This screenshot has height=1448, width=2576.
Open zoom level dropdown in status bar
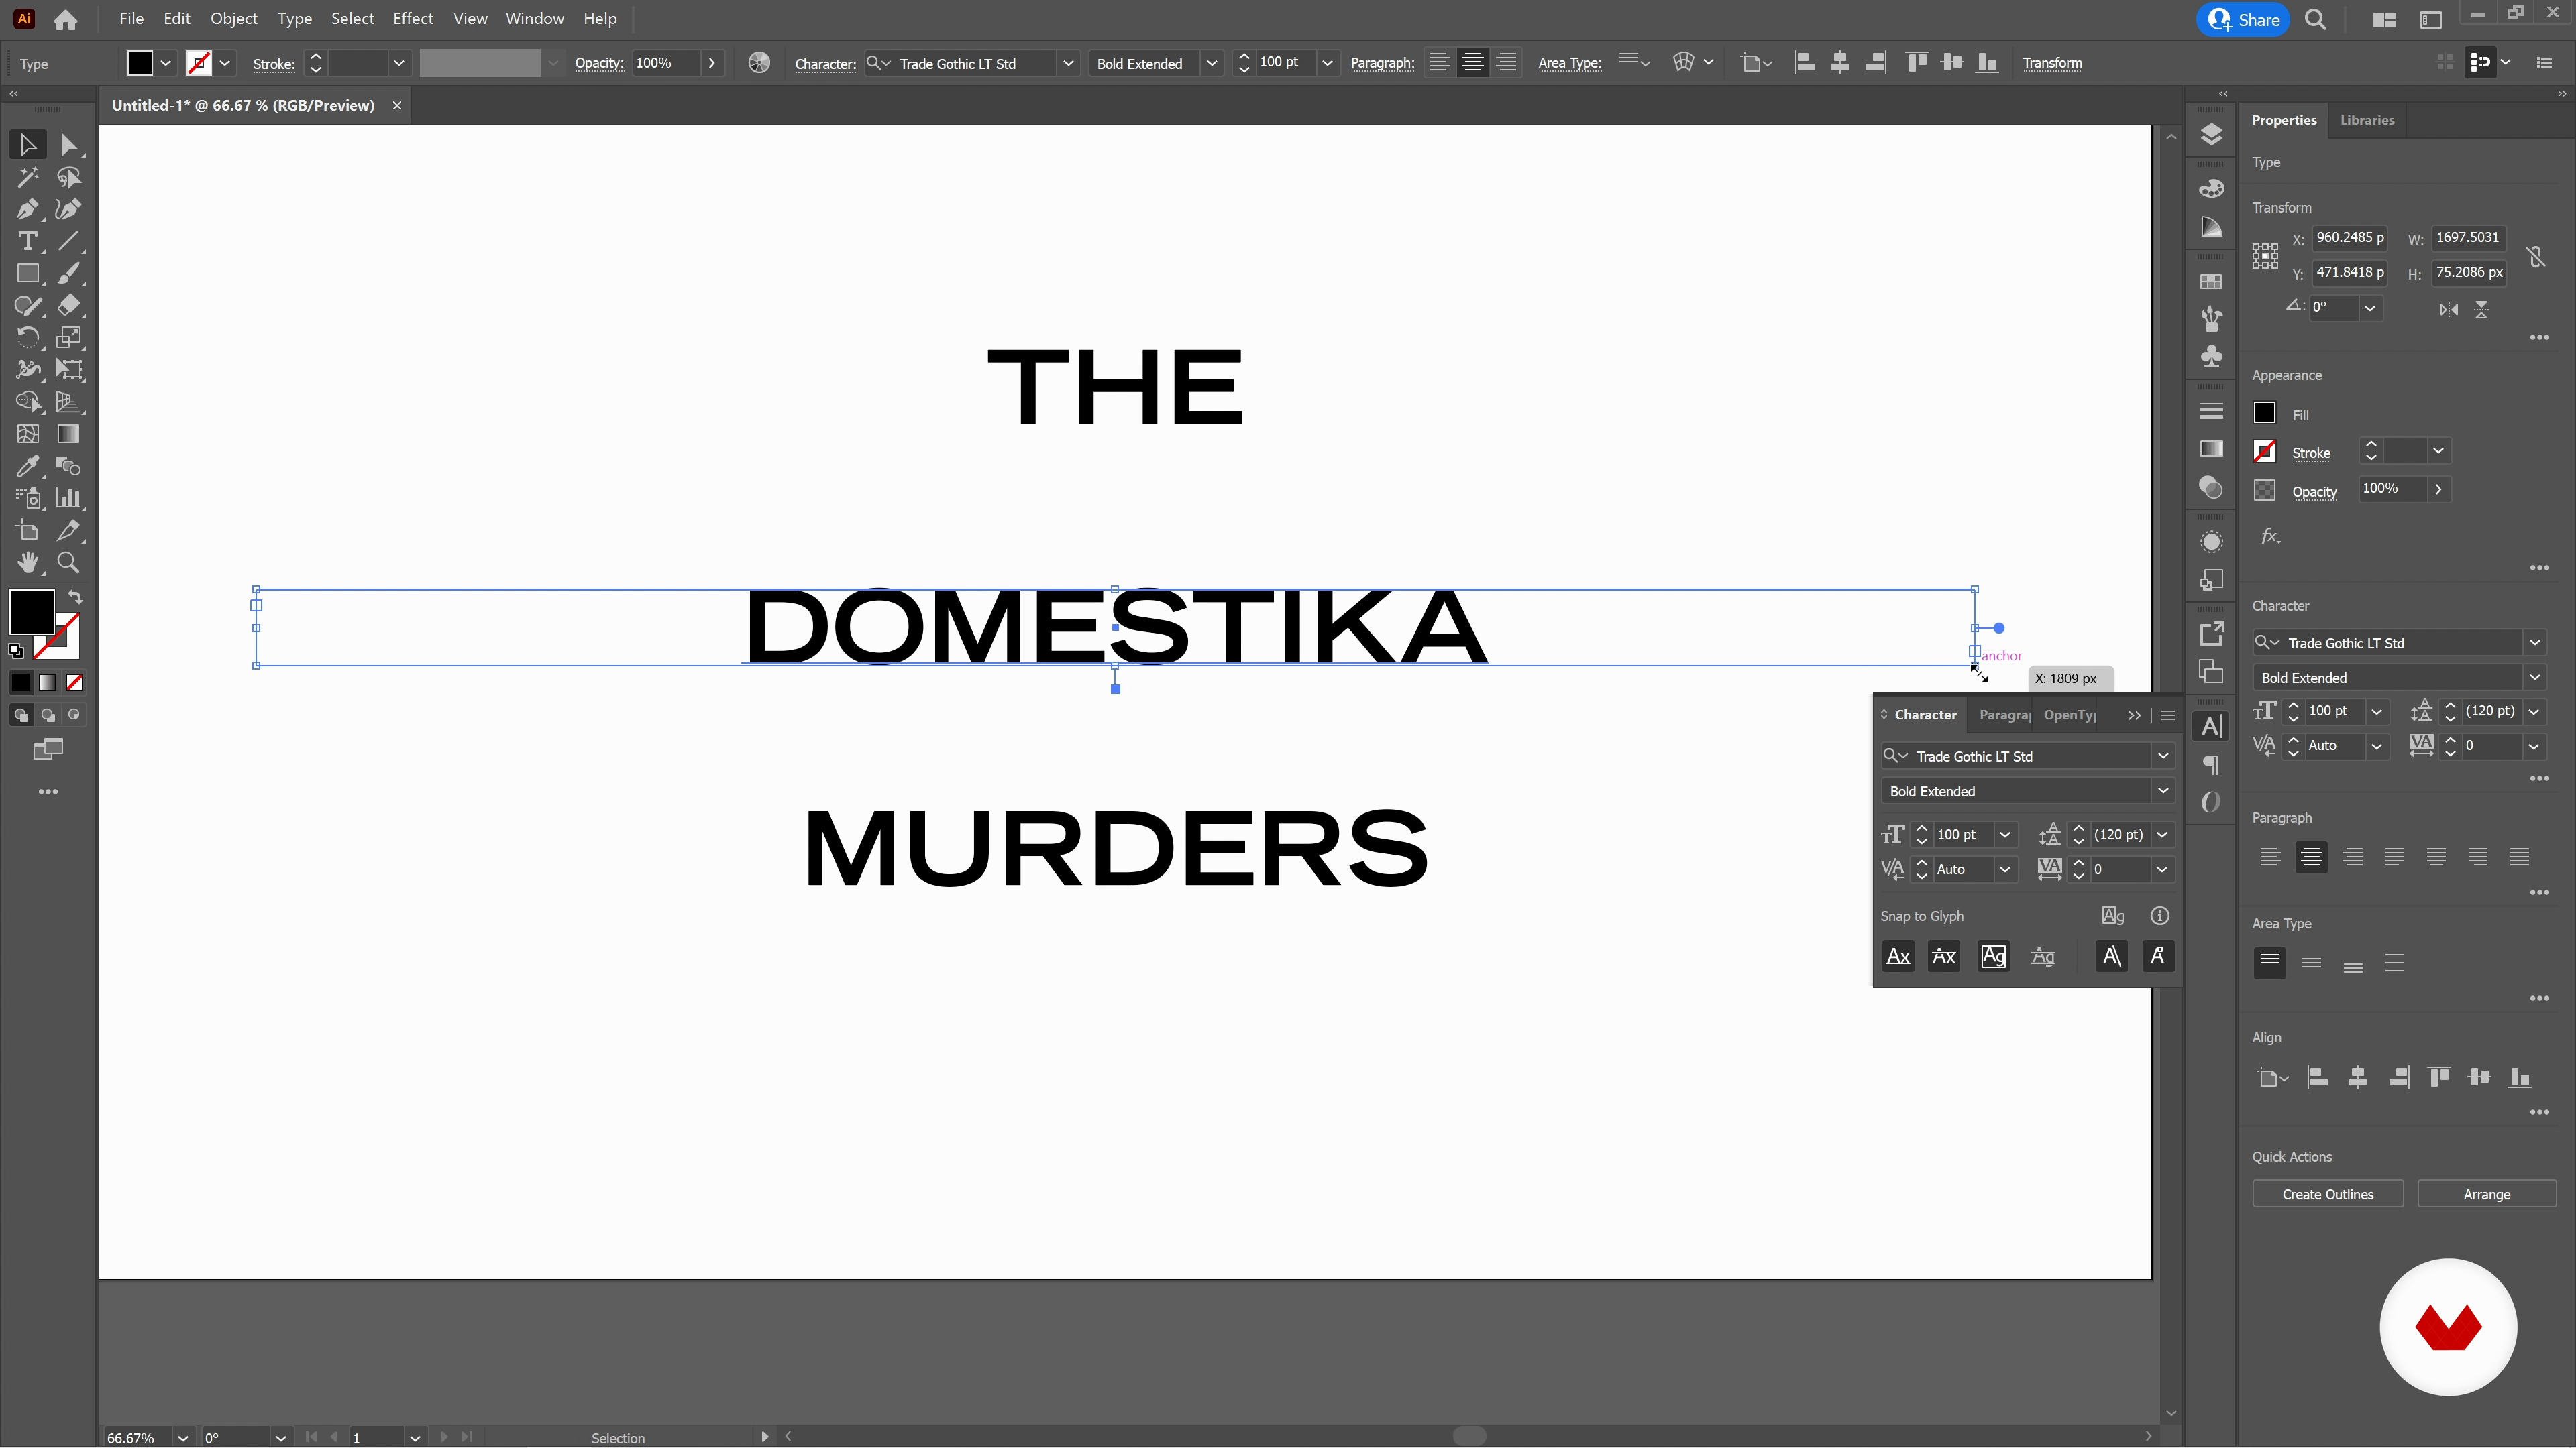coord(182,1437)
